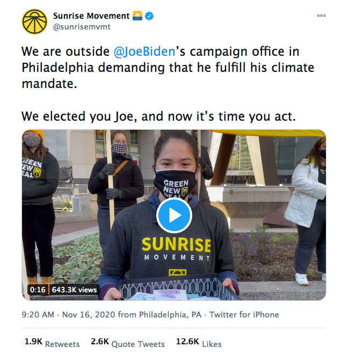Viewport: 349px width, 362px height.
Task: Click the @sunrisemvmt handle
Action: 82,27
